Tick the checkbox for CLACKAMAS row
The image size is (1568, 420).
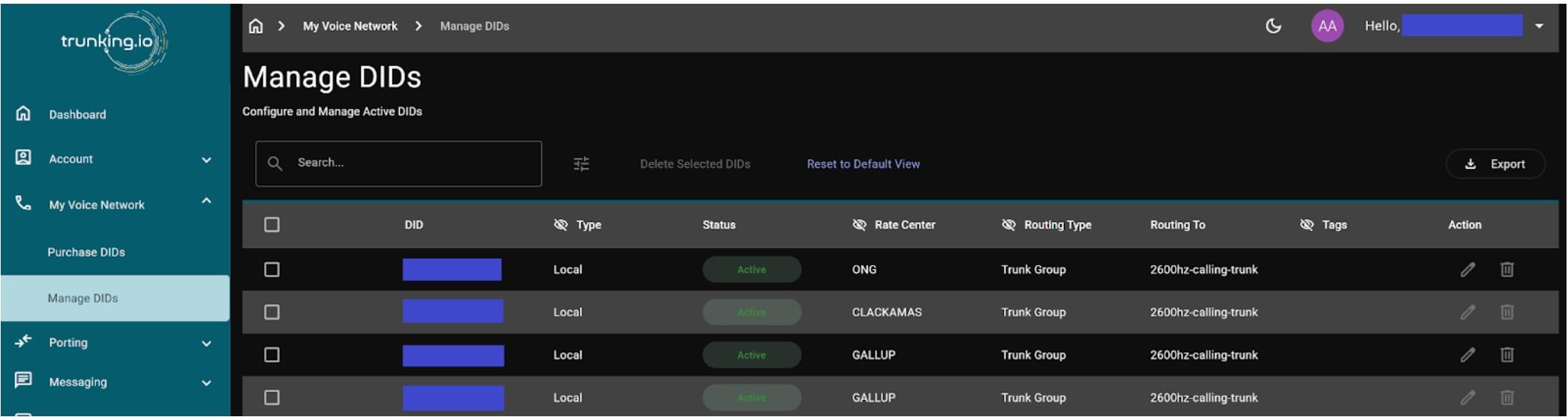(x=272, y=312)
